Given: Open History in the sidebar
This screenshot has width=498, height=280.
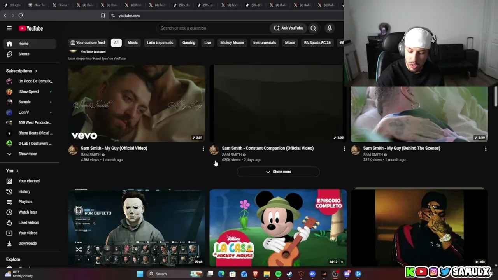Looking at the screenshot, I should click(x=30, y=191).
